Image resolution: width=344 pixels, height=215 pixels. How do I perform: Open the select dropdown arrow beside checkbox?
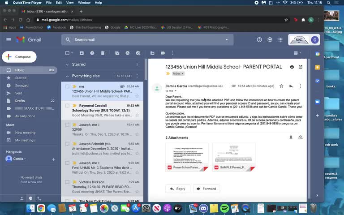click(x=72, y=53)
